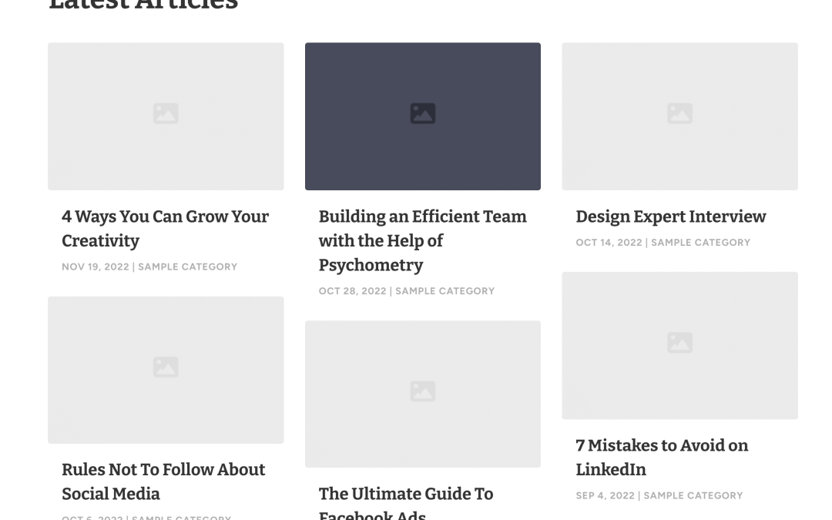Viewport: 832px width, 520px height.
Task: Click image placeholder icon on dark Psychometry card
Action: pos(423,113)
